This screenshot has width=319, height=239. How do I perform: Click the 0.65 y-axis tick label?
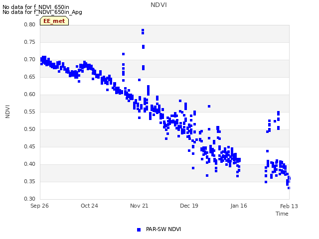click(x=29, y=77)
